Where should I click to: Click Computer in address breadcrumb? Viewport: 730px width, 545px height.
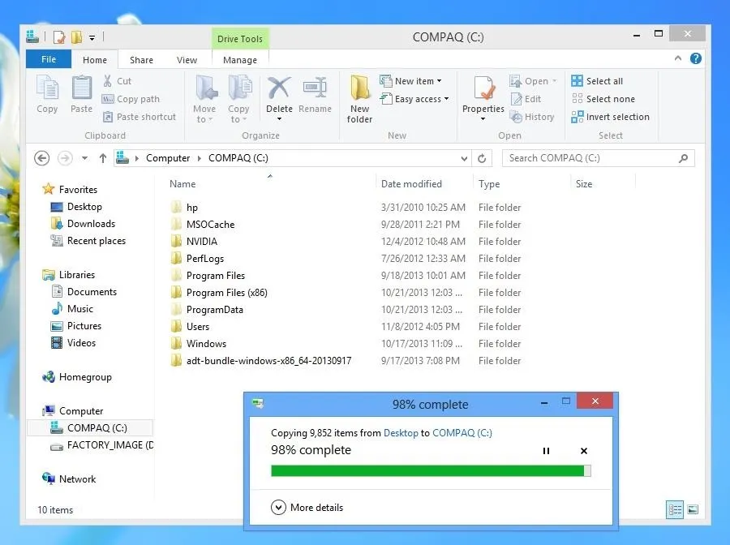pyautogui.click(x=168, y=158)
